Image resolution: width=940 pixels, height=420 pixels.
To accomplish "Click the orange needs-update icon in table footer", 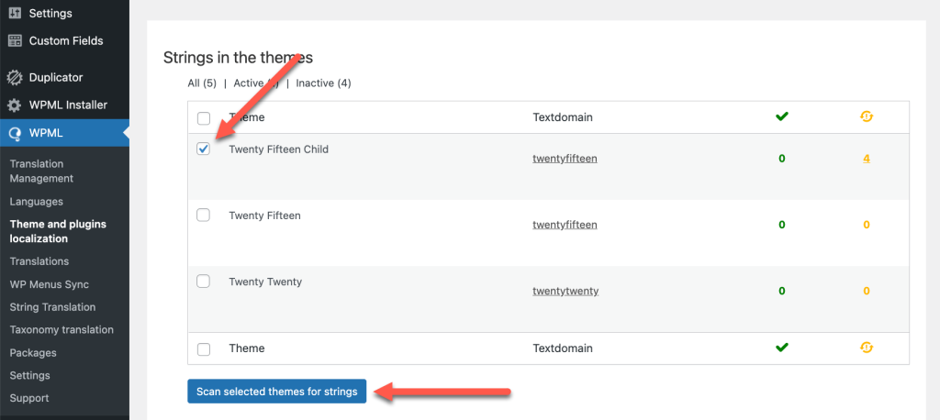I will (866, 348).
